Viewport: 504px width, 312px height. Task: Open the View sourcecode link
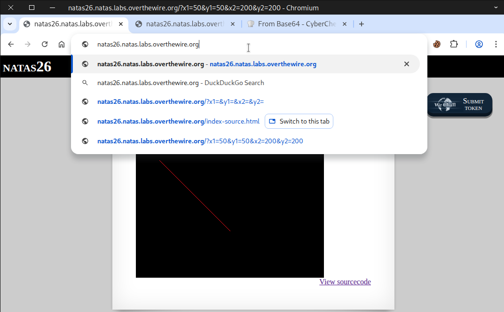(x=345, y=282)
